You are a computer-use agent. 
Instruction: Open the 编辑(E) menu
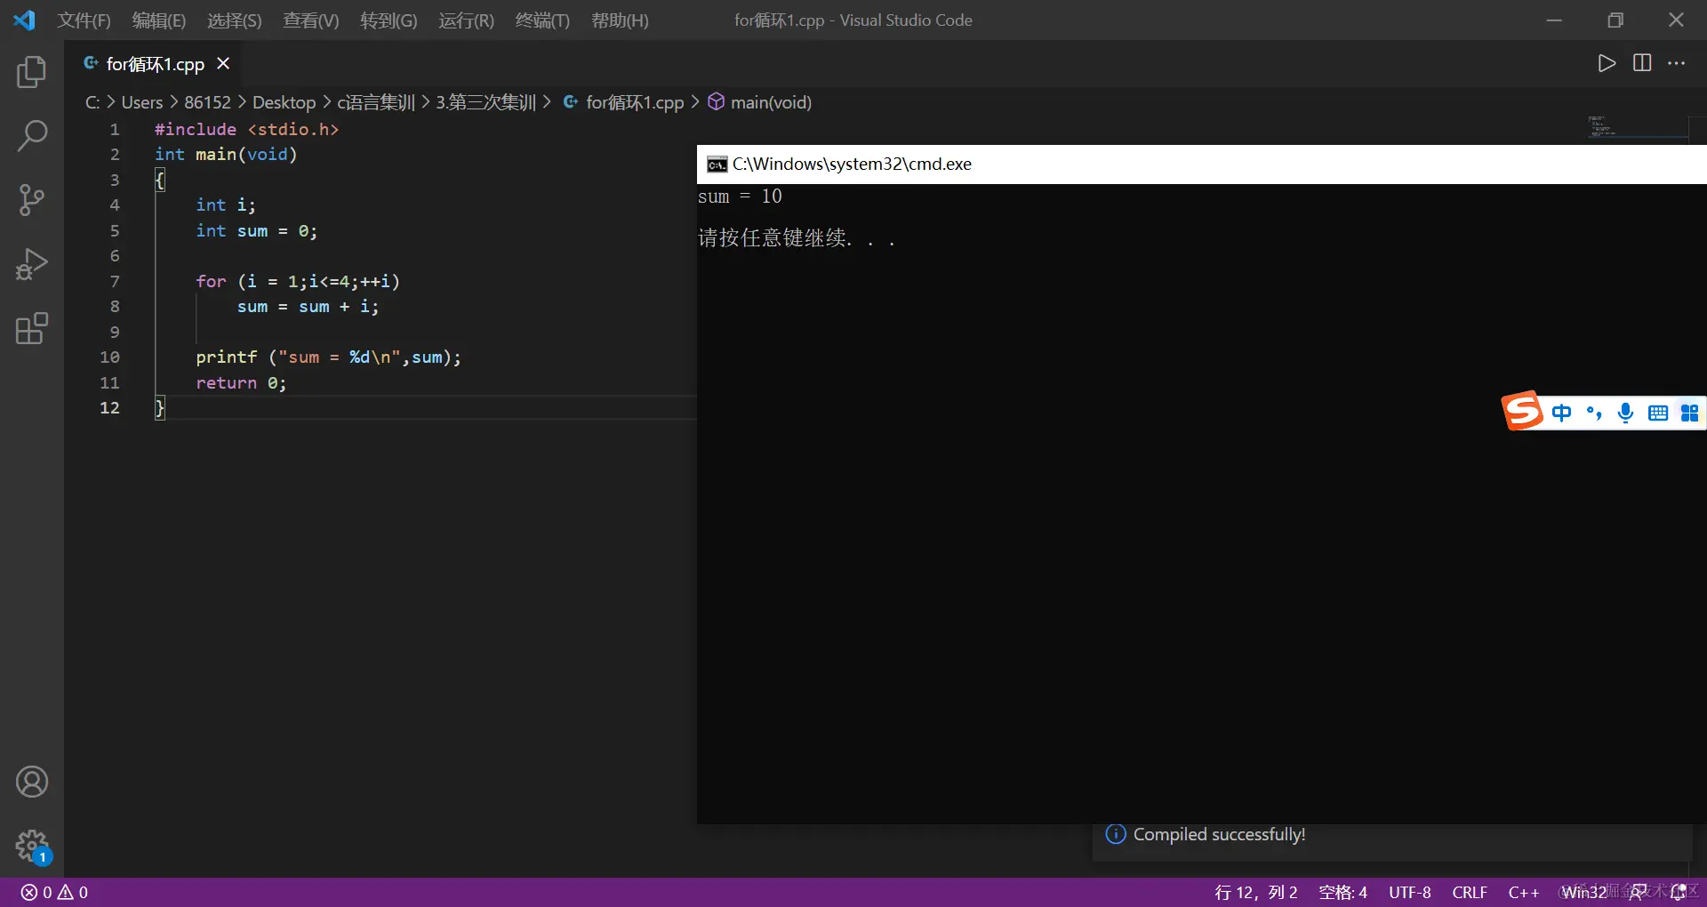158,20
